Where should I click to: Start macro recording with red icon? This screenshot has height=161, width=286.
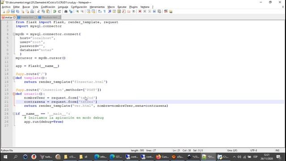coord(140,12)
